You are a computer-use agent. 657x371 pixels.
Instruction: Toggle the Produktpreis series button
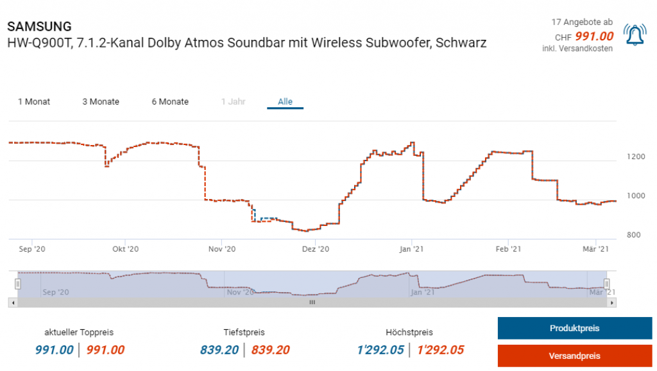(x=574, y=328)
